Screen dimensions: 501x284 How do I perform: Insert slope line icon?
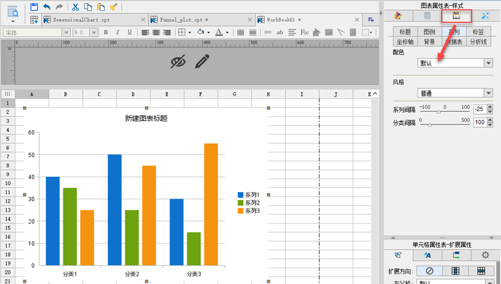(x=341, y=32)
